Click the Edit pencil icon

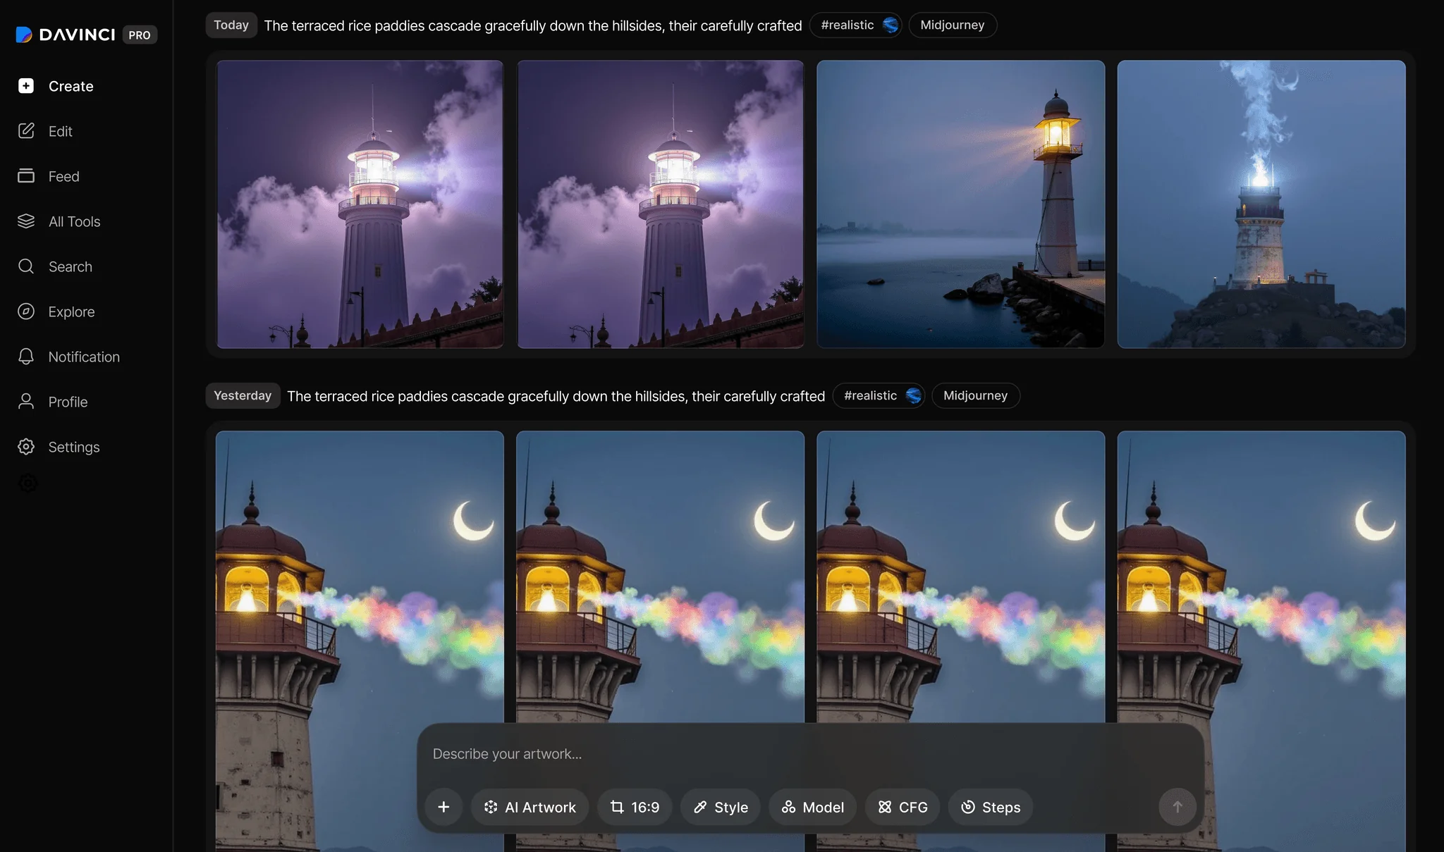(x=26, y=131)
